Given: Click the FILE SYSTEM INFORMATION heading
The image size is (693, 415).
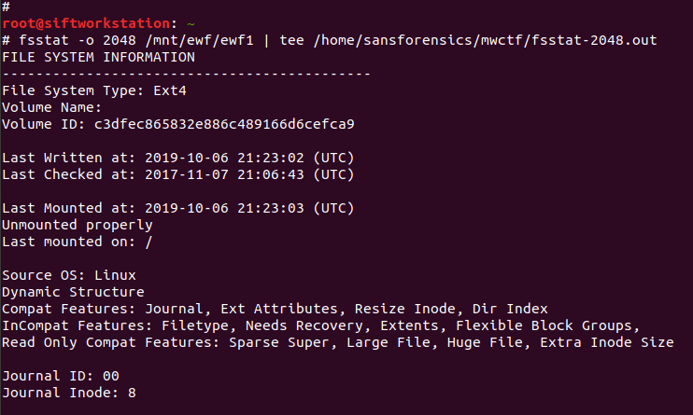Looking at the screenshot, I should [x=98, y=57].
